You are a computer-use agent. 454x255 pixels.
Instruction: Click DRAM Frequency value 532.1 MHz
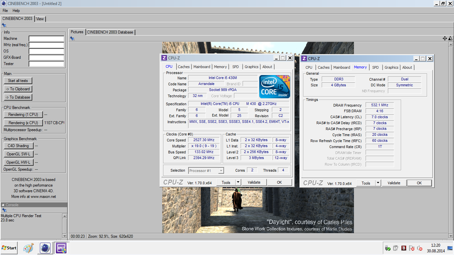380,105
